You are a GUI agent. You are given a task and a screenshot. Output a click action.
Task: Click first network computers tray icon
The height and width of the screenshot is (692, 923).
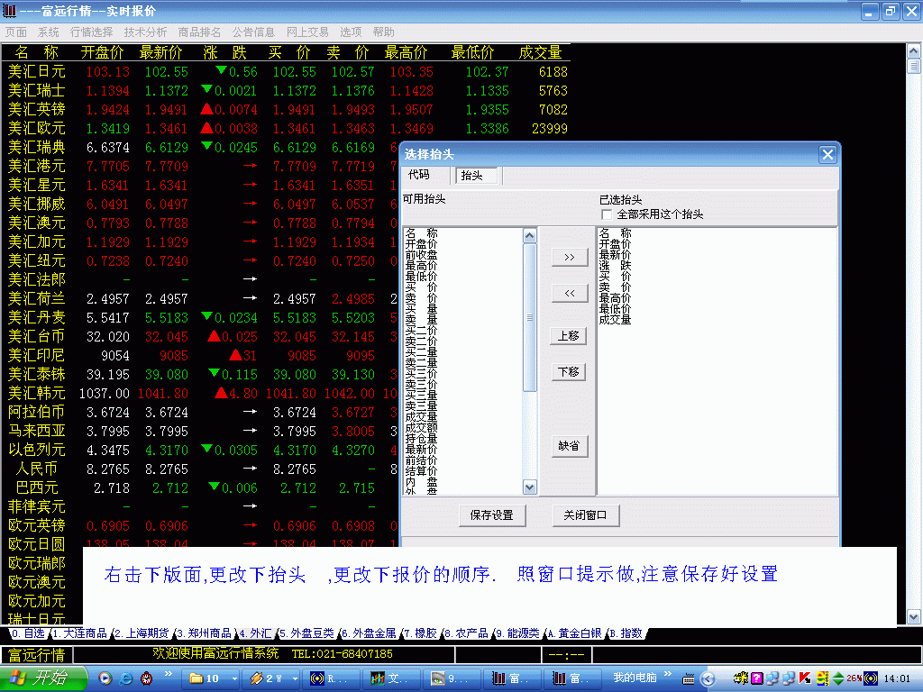[x=772, y=678]
